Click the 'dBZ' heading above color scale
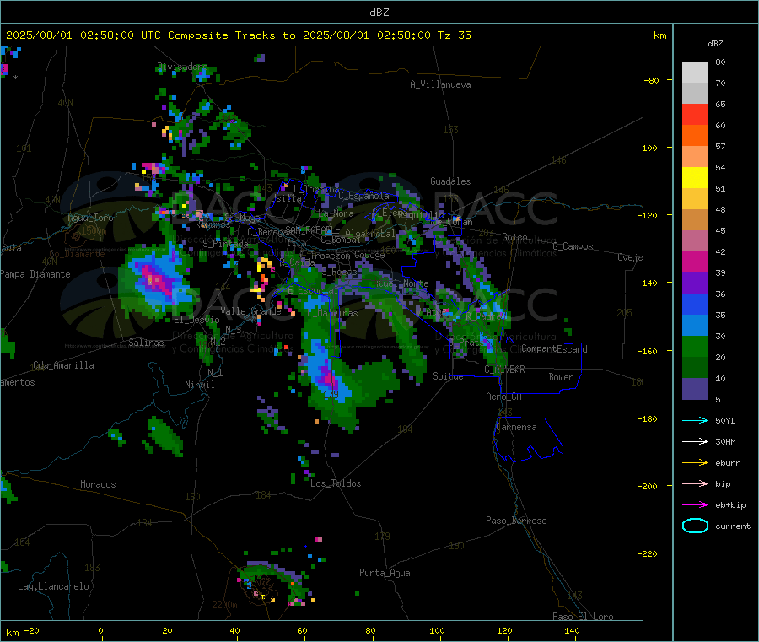This screenshot has width=759, height=642. click(715, 44)
